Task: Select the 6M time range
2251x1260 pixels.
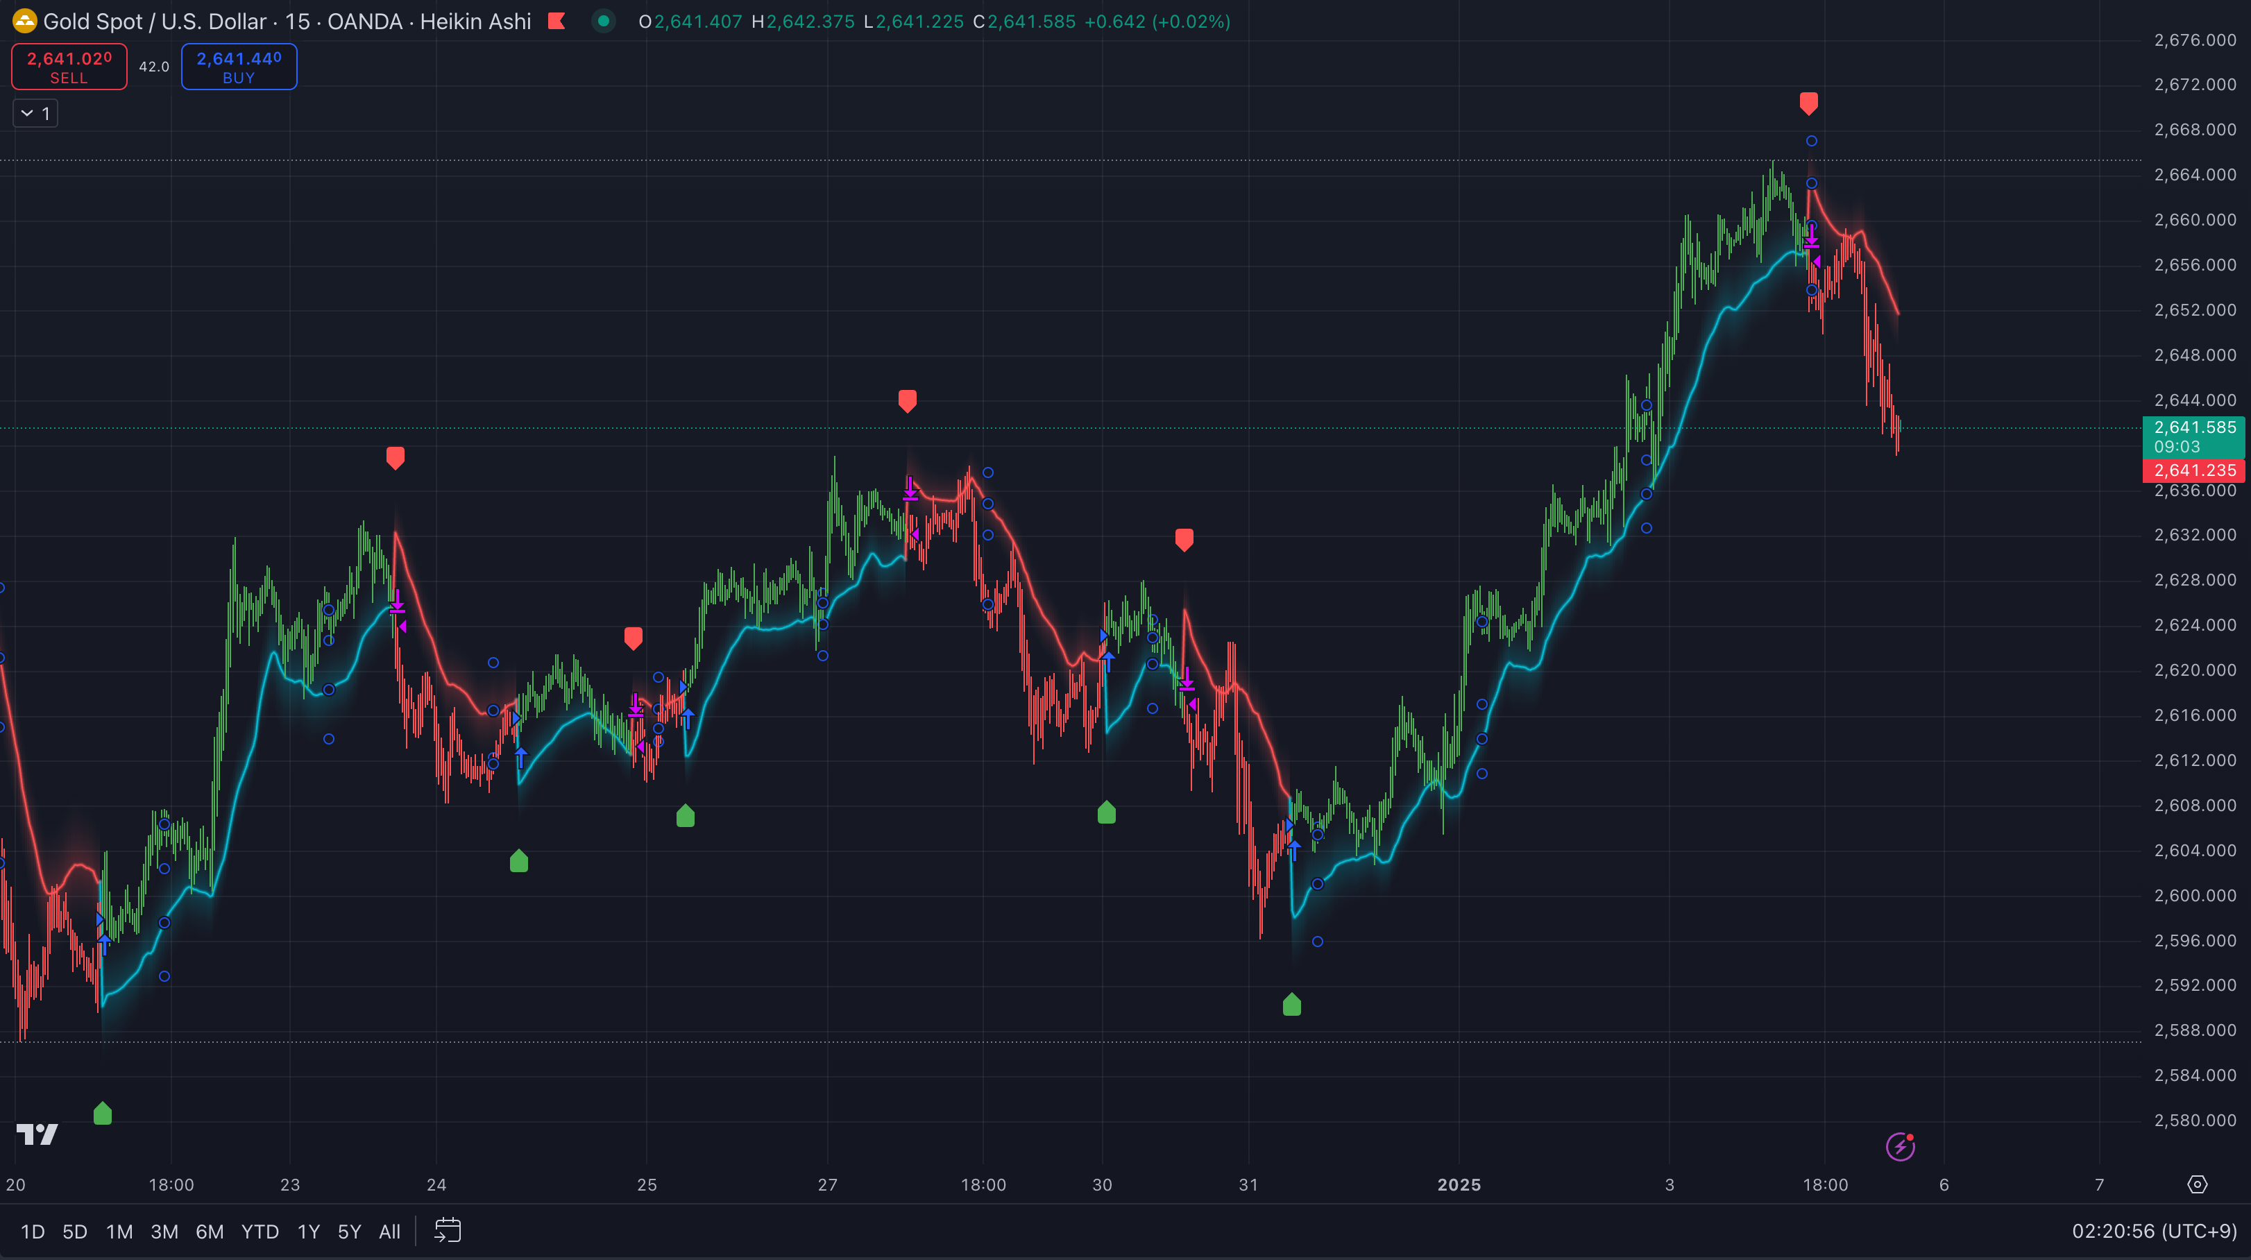Action: 210,1231
